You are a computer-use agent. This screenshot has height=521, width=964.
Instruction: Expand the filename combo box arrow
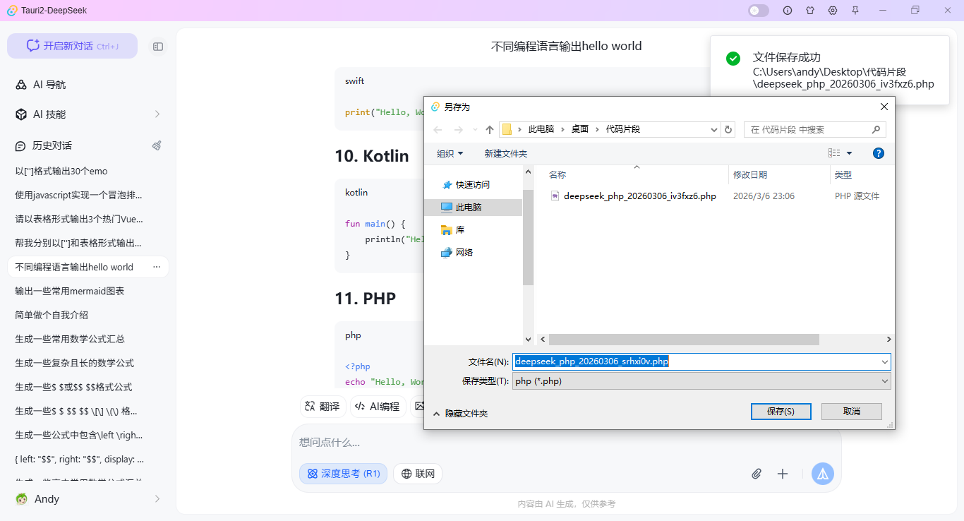[x=884, y=361]
